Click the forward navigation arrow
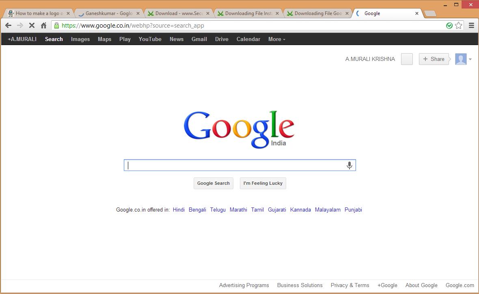 tap(20, 26)
